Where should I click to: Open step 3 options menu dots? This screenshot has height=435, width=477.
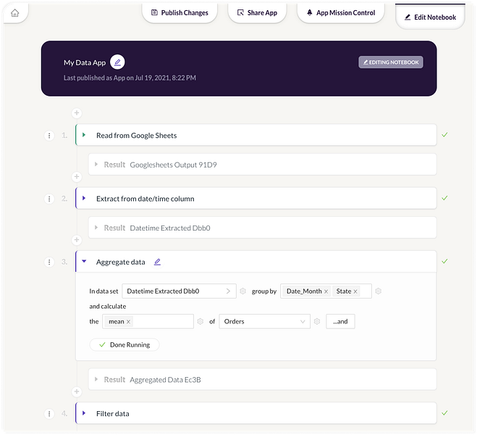[49, 262]
